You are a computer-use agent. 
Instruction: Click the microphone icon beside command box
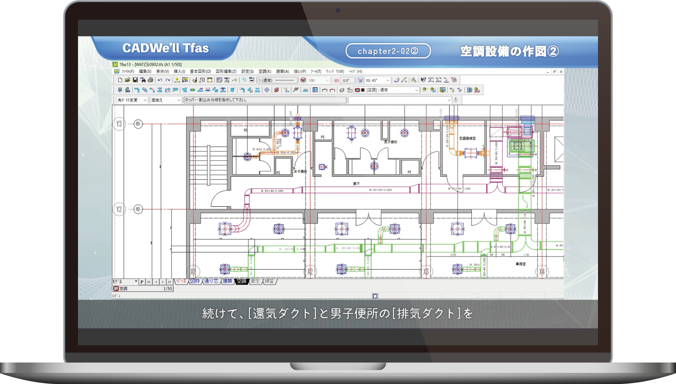tap(456, 100)
